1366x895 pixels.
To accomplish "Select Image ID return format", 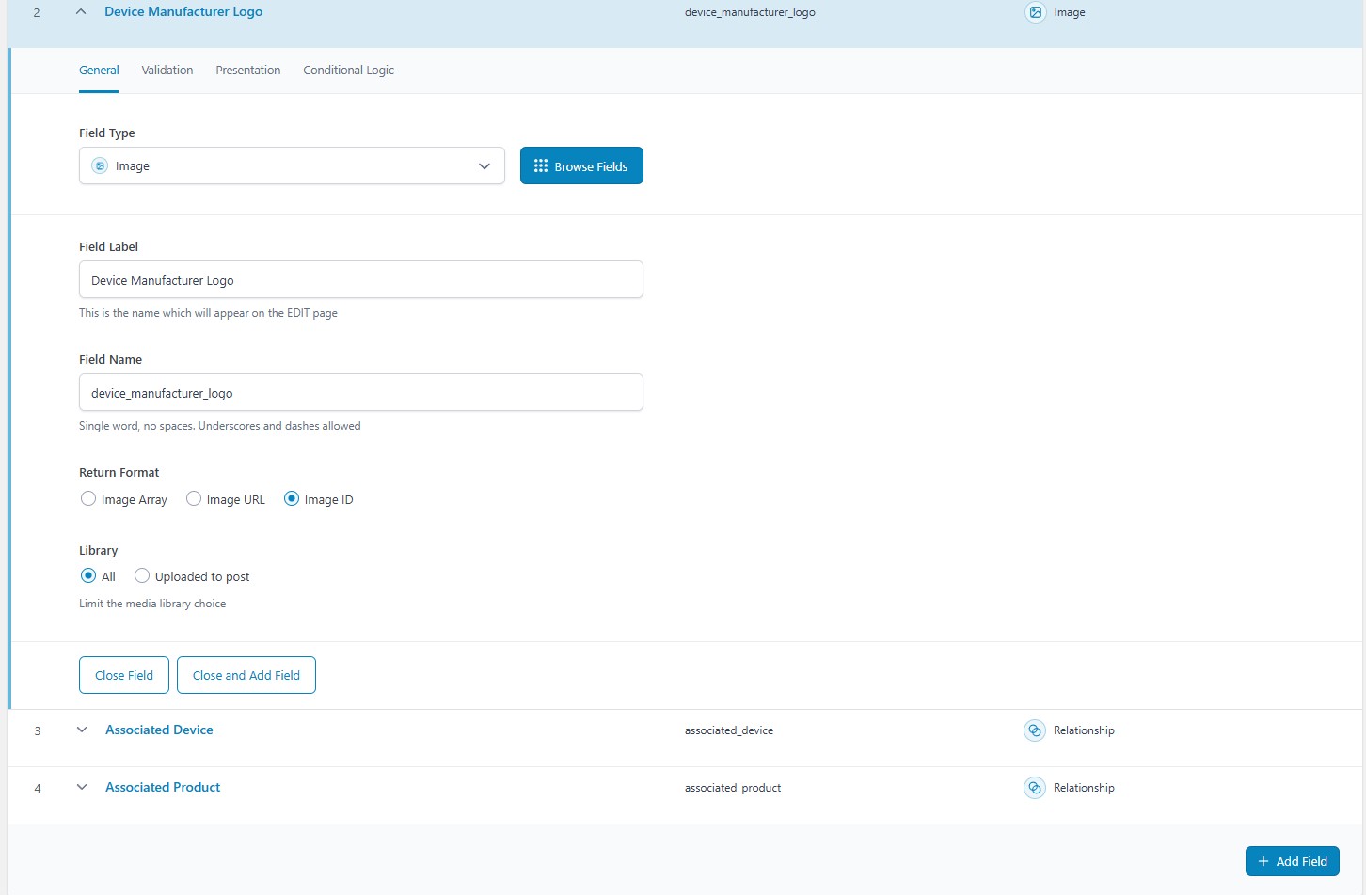I will [292, 498].
